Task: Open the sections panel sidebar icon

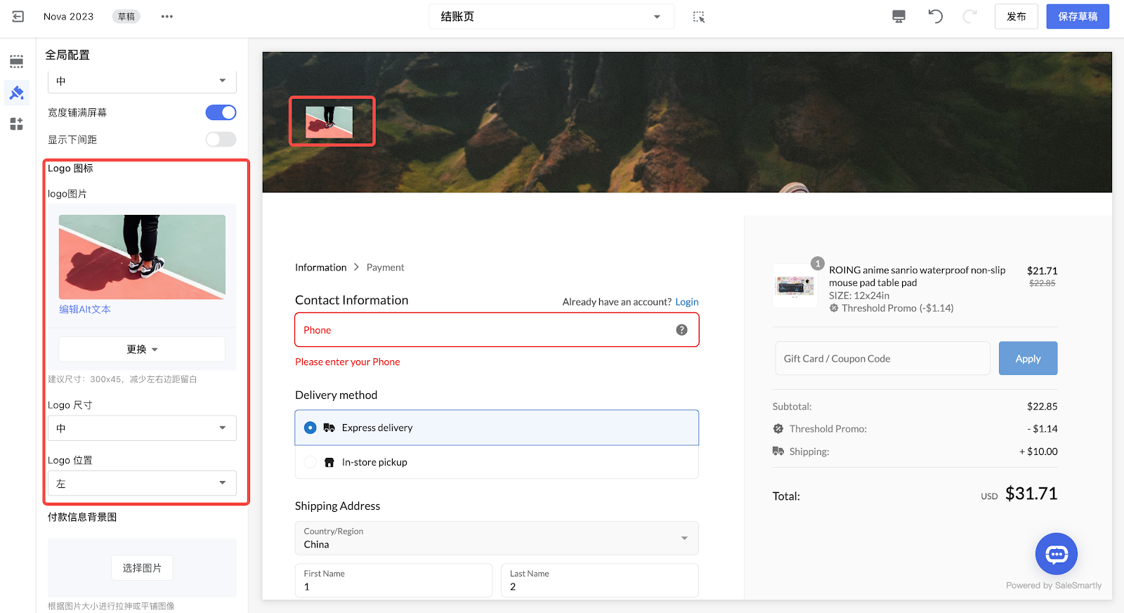Action: [x=17, y=61]
